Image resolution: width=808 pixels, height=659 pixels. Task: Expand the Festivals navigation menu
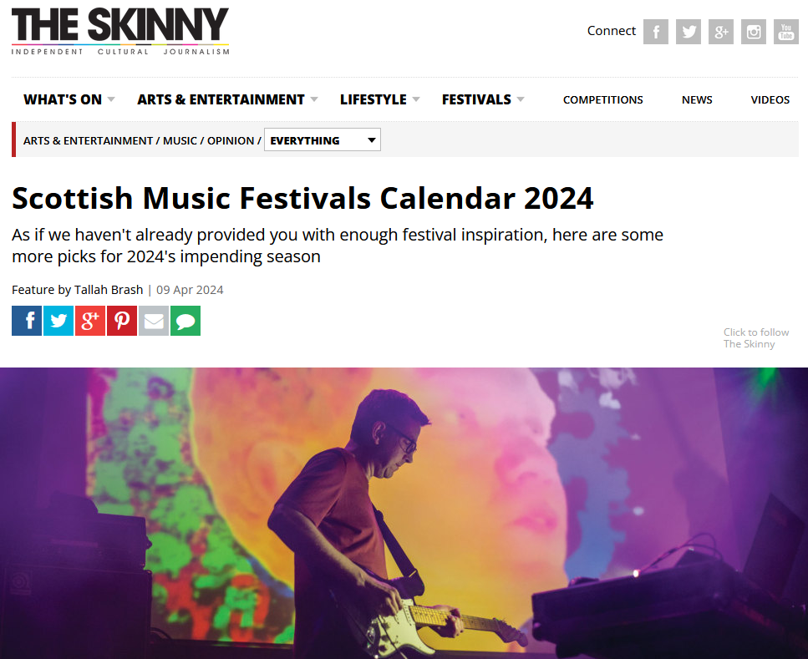click(483, 99)
